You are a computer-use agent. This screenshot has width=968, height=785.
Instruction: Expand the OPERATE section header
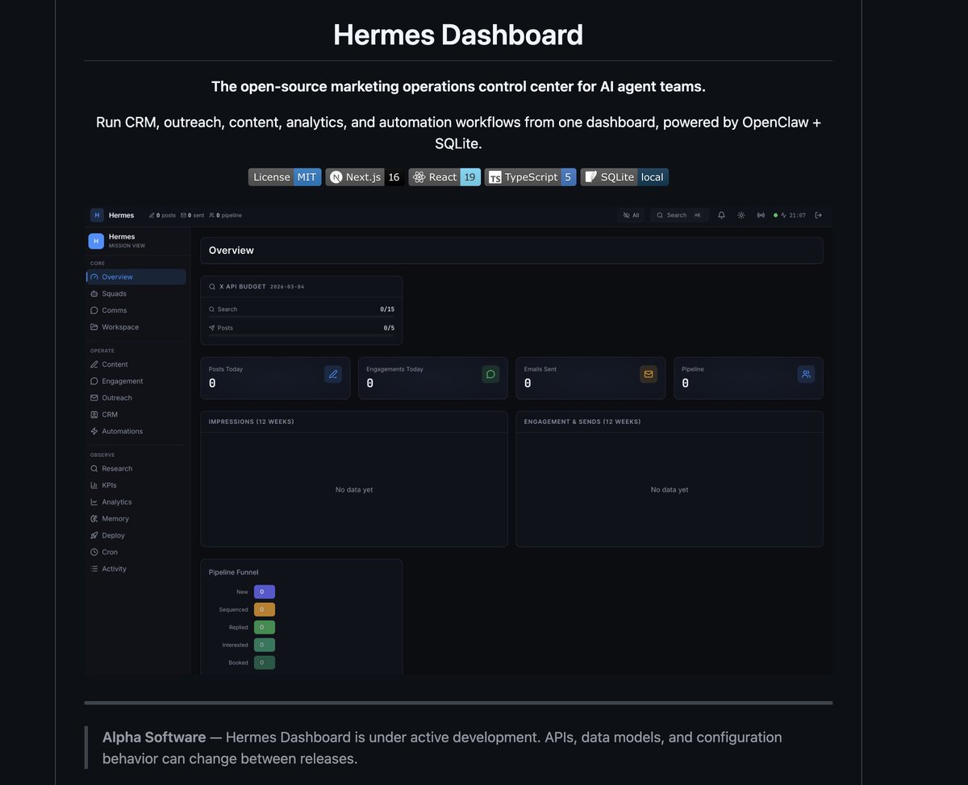pos(102,351)
